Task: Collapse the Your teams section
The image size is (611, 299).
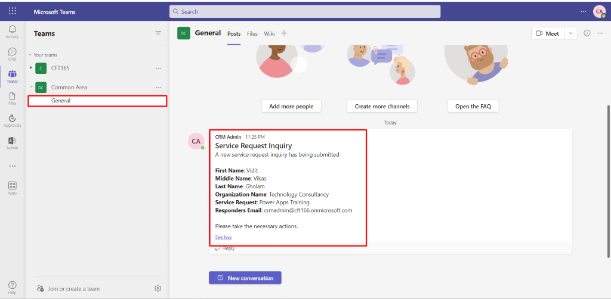Action: tap(30, 55)
